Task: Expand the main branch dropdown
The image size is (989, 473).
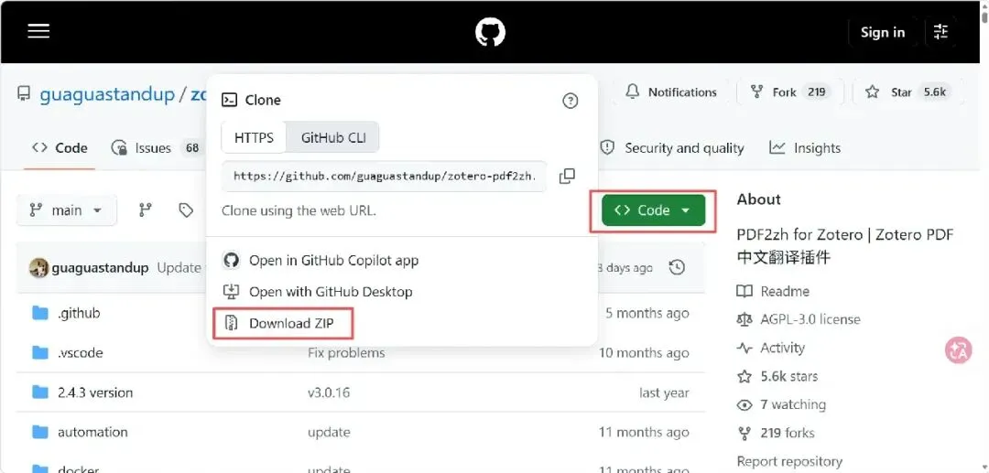Action: point(66,210)
